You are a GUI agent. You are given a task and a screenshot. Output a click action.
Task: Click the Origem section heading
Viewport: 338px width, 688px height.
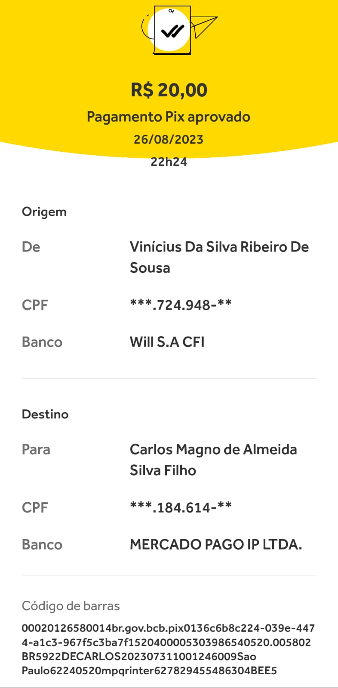(x=44, y=212)
